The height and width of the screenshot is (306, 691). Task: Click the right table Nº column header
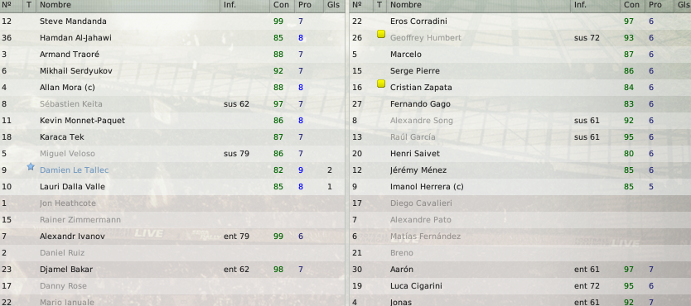[x=357, y=5]
